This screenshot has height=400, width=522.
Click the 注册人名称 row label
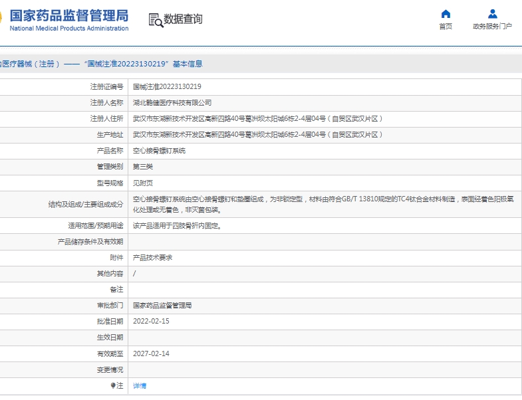click(x=106, y=103)
